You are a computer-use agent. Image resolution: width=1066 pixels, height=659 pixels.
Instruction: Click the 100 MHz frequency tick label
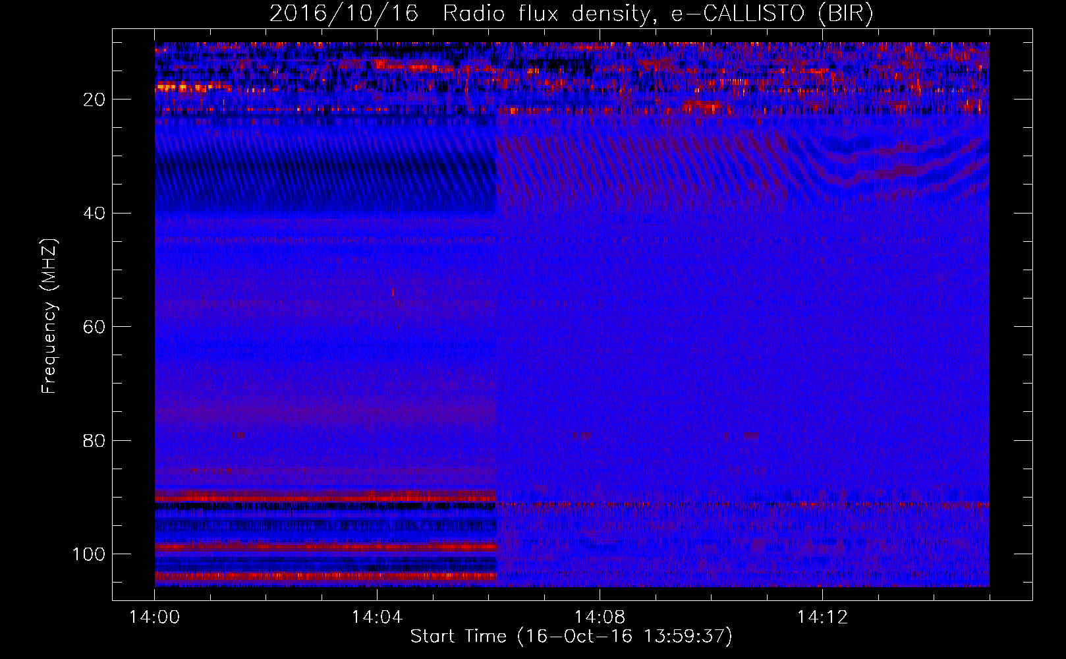click(x=89, y=554)
